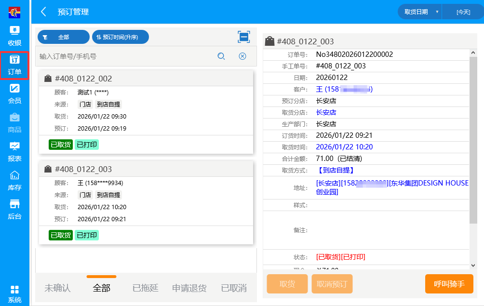Open the 收银 cashier module
The image size is (484, 306).
[x=14, y=36]
